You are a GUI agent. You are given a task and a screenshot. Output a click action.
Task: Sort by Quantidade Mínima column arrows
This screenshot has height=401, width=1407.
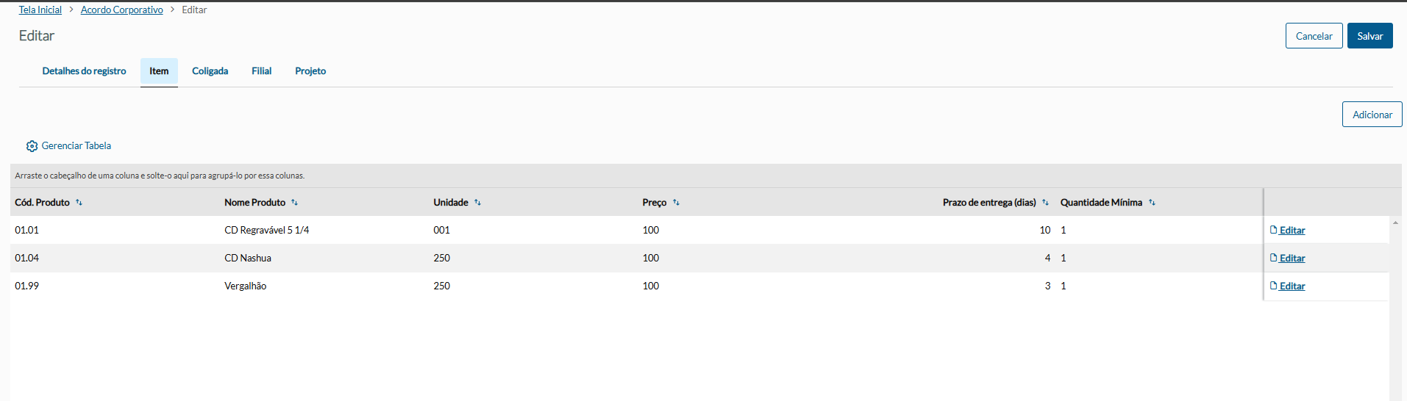tap(1152, 203)
